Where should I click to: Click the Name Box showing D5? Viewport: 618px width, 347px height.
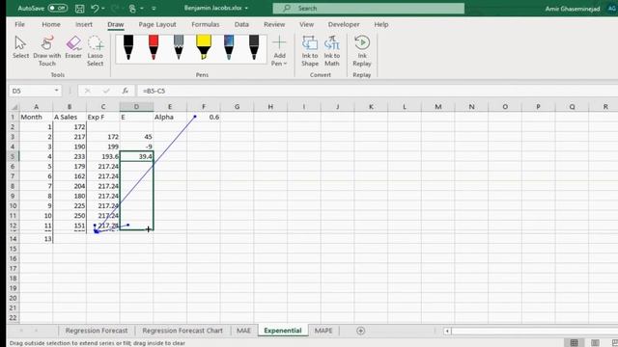32,91
